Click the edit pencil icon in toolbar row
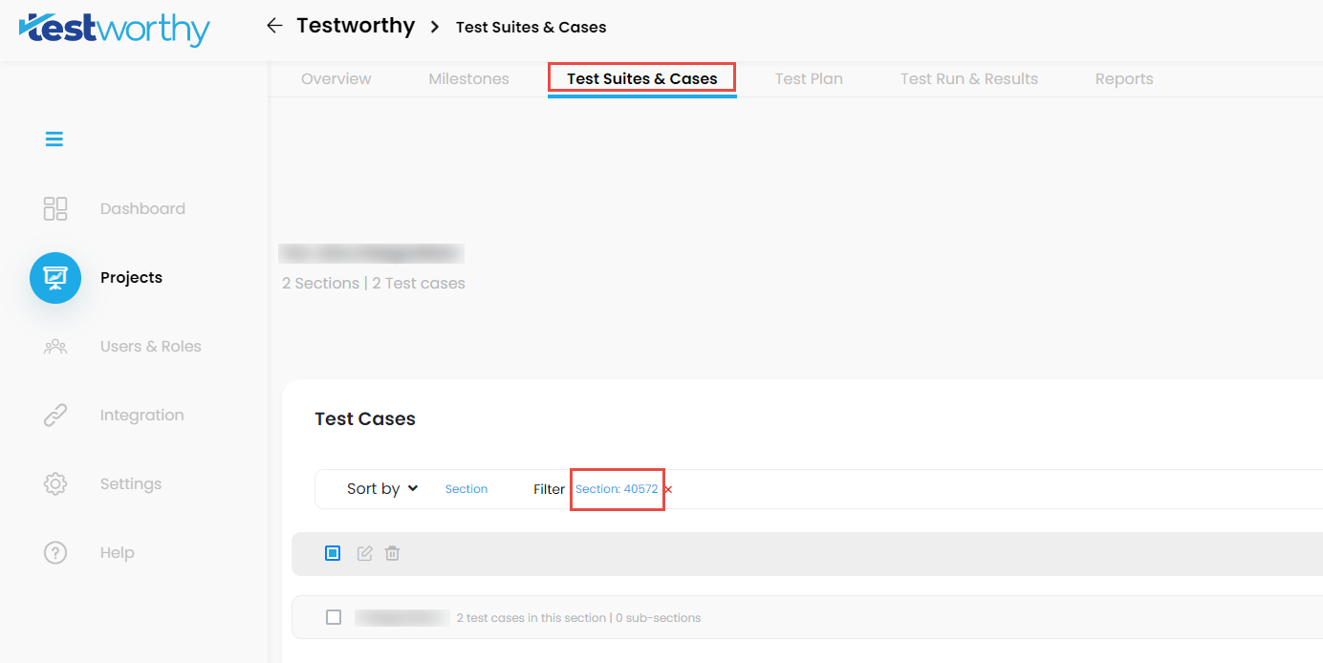Screen dimensions: 1323x663 point(364,553)
